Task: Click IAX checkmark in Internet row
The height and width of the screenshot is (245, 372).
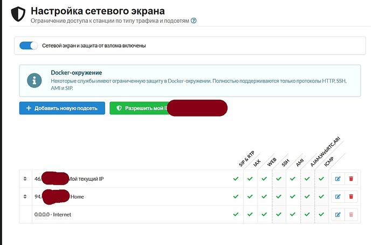Action: pyautogui.click(x=250, y=214)
